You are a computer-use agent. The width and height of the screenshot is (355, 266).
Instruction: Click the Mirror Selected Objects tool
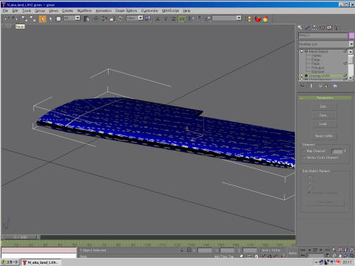pos(191,18)
